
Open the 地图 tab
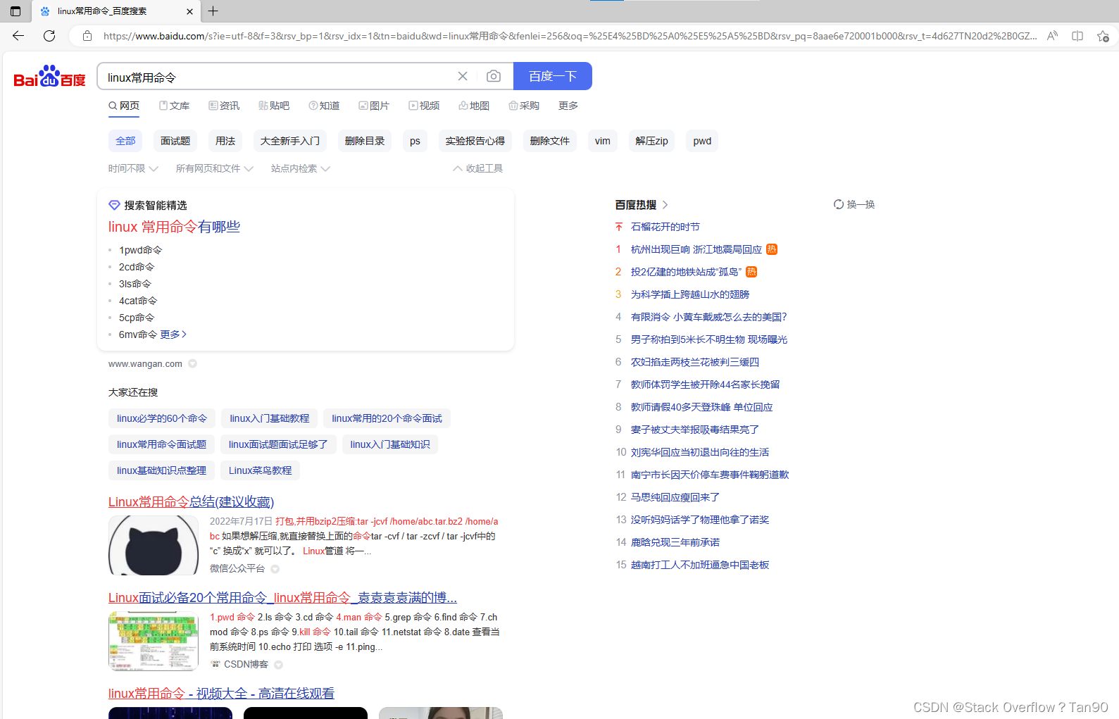point(474,106)
